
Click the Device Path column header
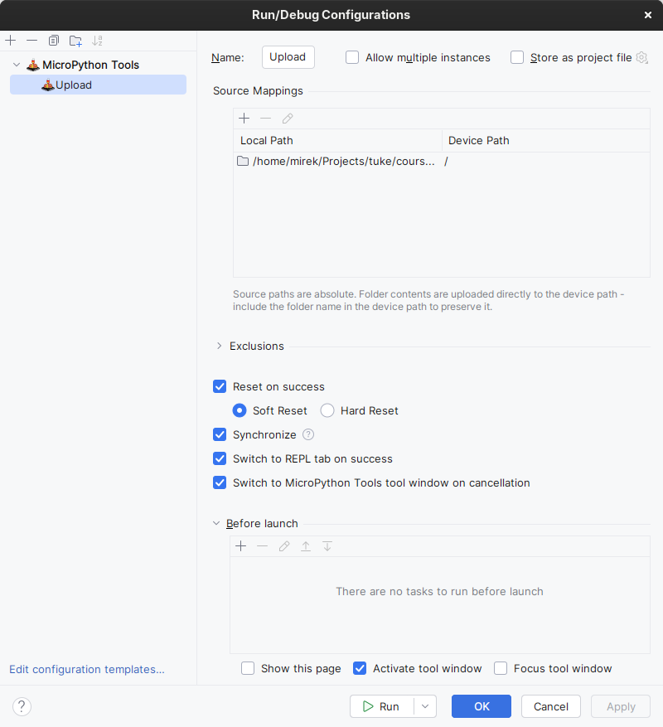tap(545, 140)
